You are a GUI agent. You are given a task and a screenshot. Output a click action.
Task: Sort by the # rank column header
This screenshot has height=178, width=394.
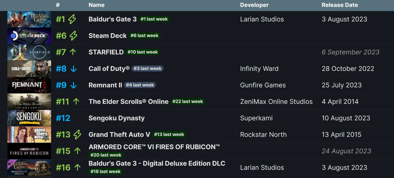(x=58, y=5)
